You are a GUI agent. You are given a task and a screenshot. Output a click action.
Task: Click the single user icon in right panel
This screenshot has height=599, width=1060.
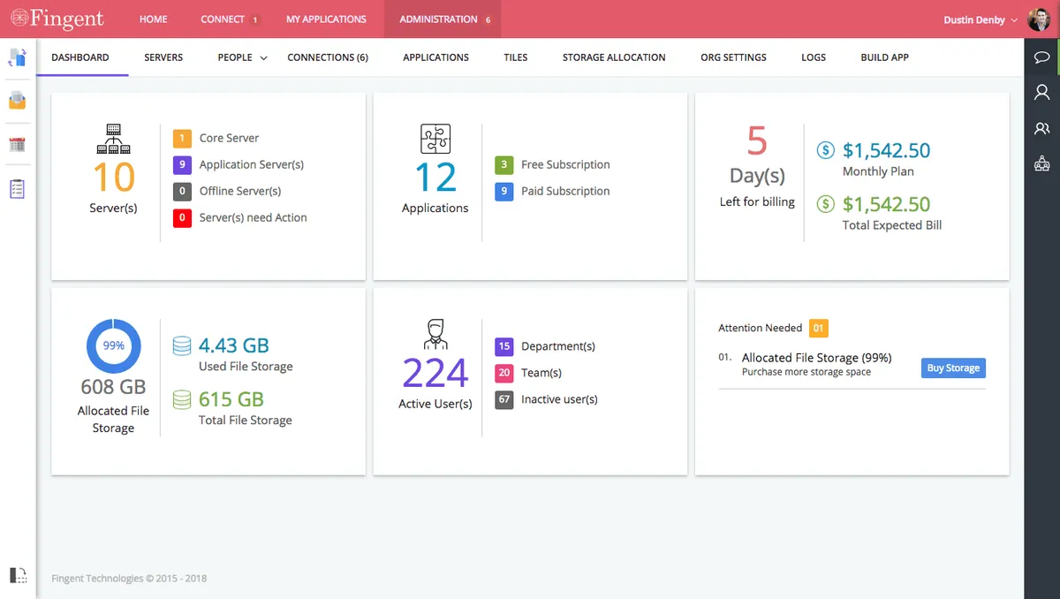[1041, 92]
